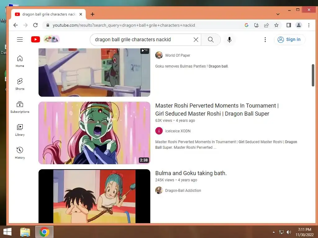318x238 pixels.
Task: Open the taskbar clock showing 7:11 PM
Action: coord(304,232)
